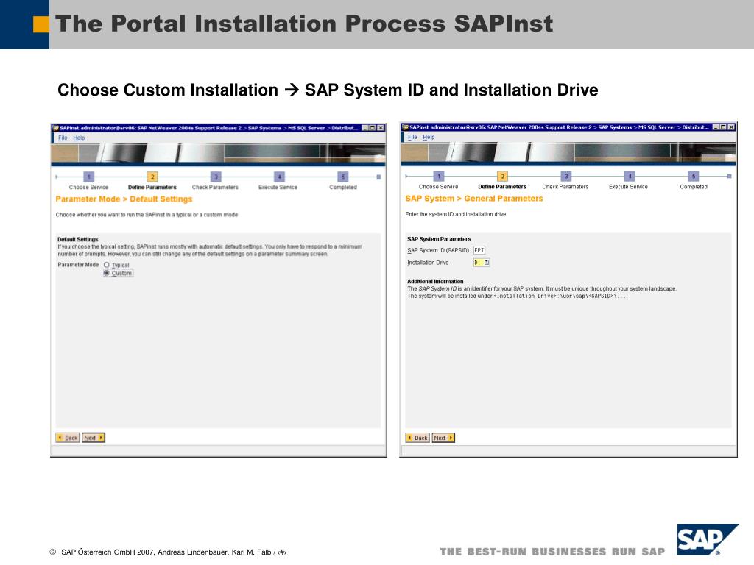This screenshot has height=565, width=754.
Task: Minimize the right SAPinst window
Action: click(716, 127)
